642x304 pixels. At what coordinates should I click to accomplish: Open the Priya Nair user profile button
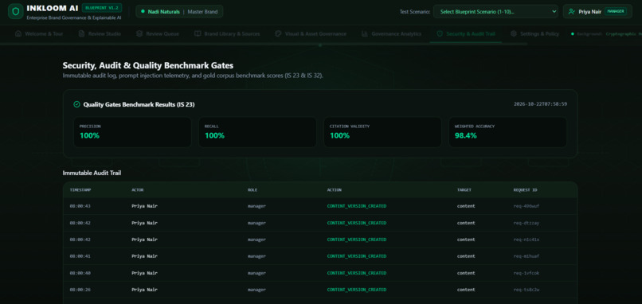(597, 11)
